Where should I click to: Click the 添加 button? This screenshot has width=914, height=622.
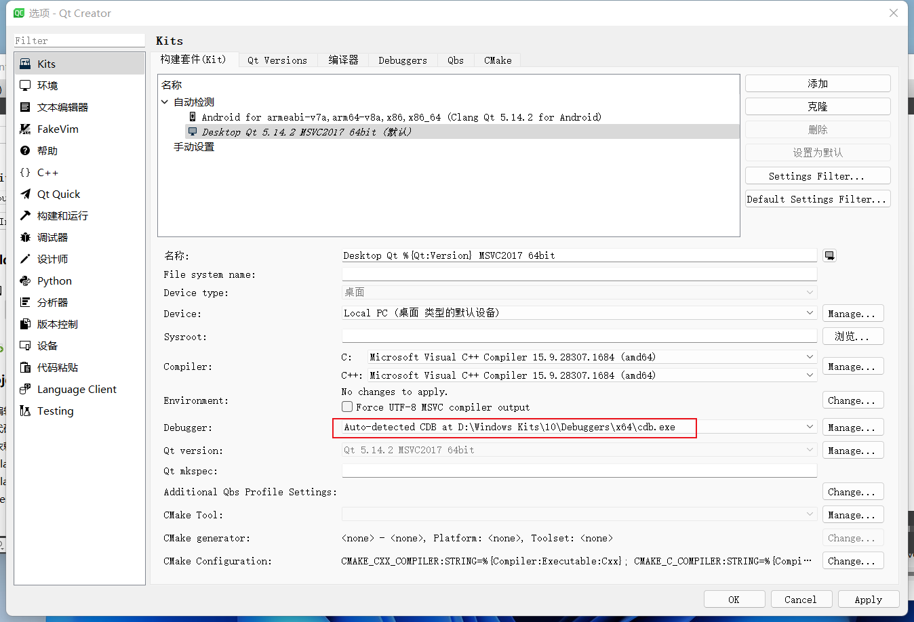(818, 83)
